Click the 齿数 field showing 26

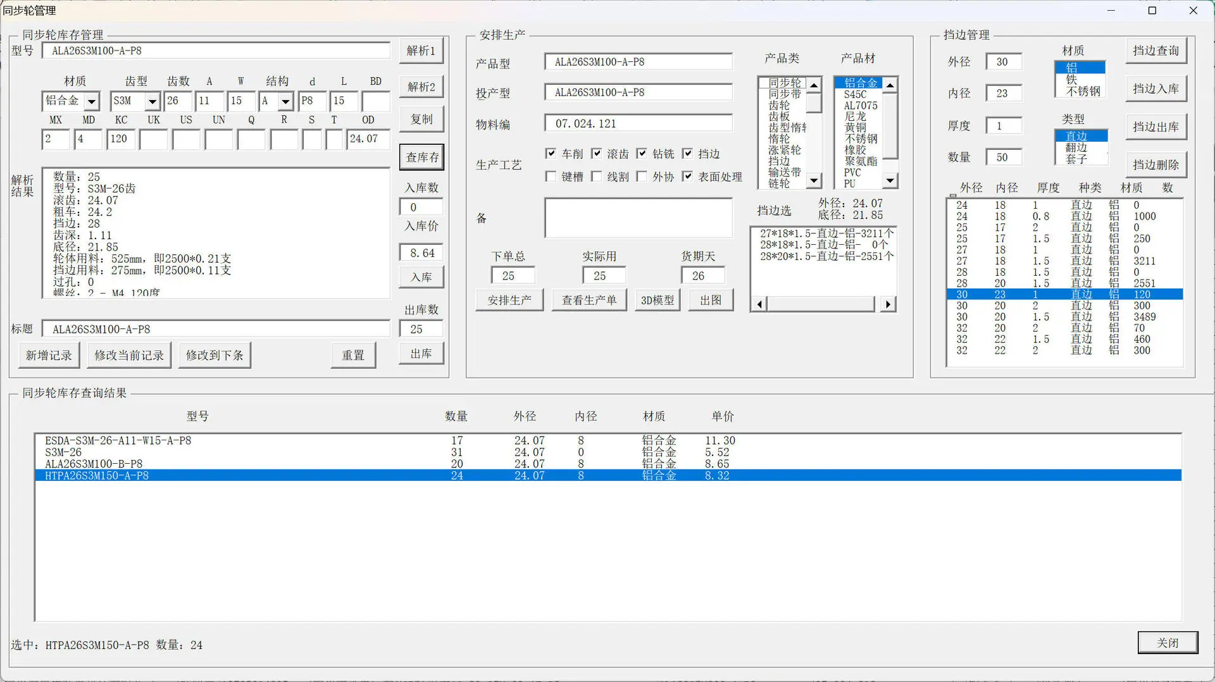[178, 101]
